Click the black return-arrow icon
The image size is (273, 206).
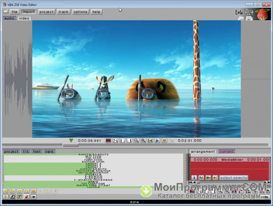point(12,197)
